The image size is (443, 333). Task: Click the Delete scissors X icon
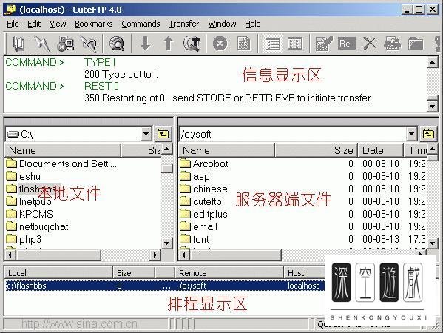370,44
